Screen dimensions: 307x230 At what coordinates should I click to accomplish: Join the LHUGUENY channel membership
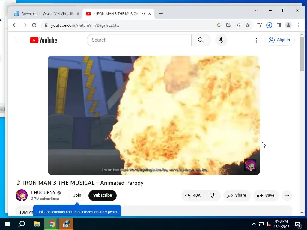tap(77, 195)
